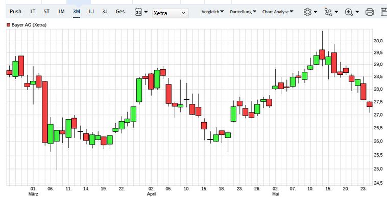Click the Mai month label
The width and height of the screenshot is (387, 197).
[276, 194]
